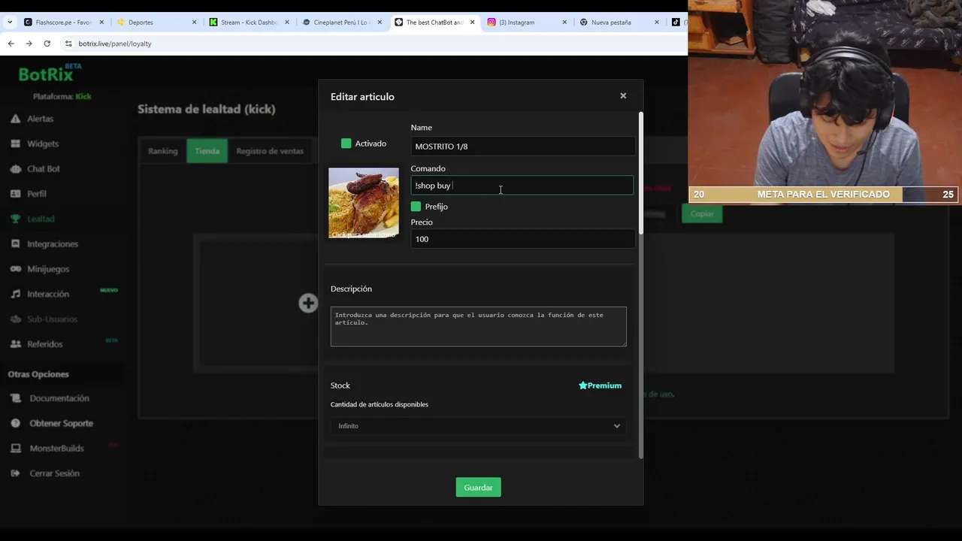Close the Instagram browser tab
The image size is (962, 541).
564,23
